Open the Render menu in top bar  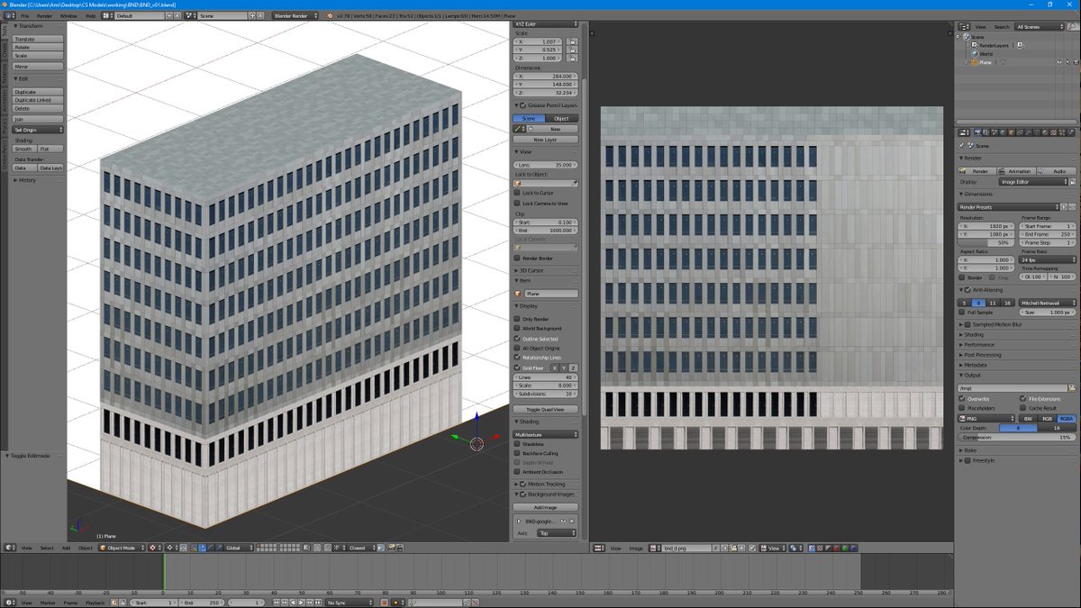44,15
